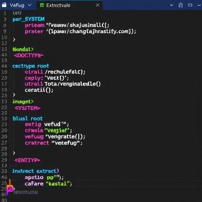Click the <DOCTYPE> tag text
The image size is (202, 202).
[x=28, y=55]
